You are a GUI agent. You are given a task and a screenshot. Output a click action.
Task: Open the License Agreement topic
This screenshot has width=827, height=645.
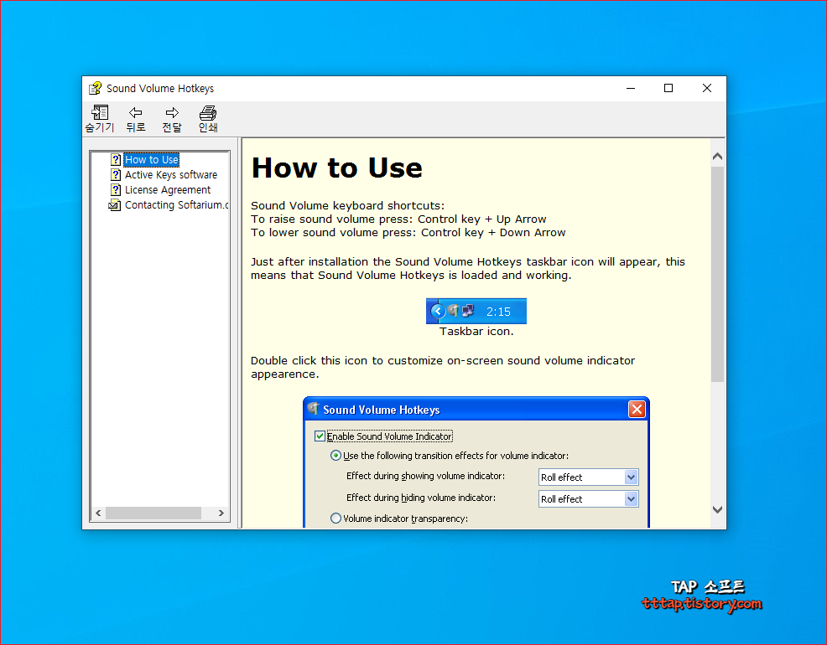click(x=168, y=190)
